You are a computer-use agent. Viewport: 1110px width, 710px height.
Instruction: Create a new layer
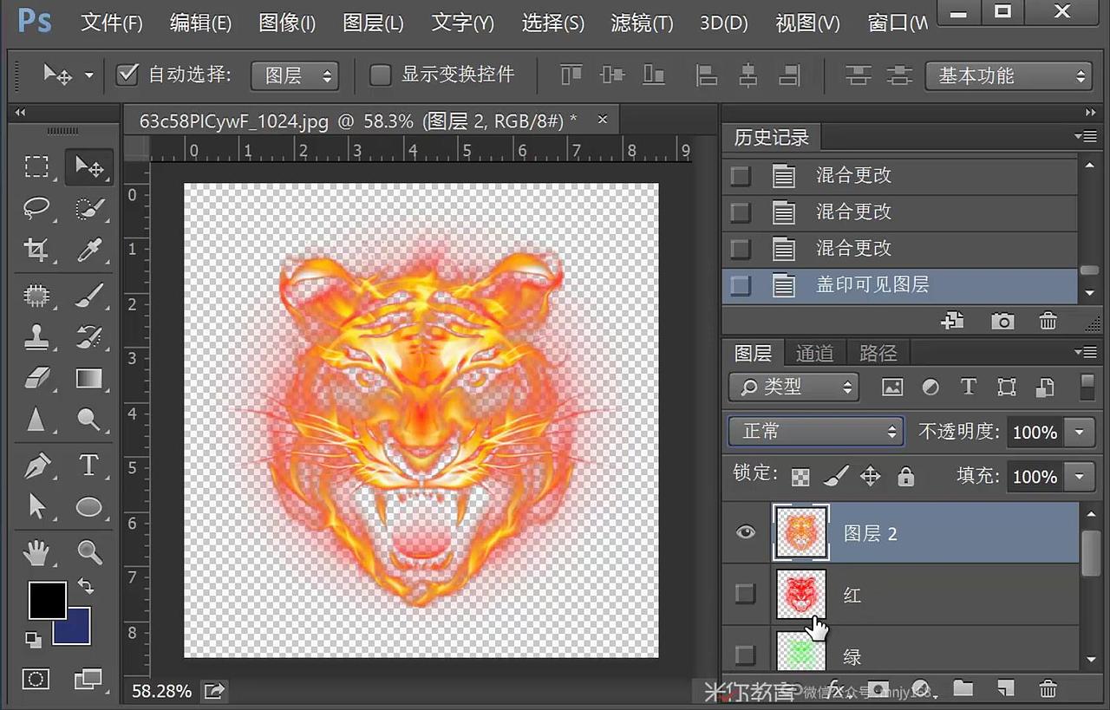coord(1005,689)
